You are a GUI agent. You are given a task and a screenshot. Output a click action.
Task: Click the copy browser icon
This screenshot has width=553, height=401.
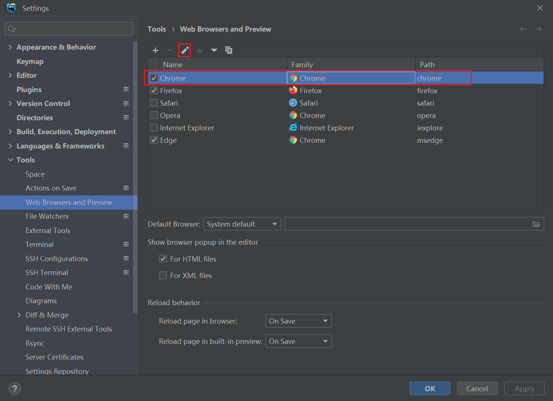(228, 50)
